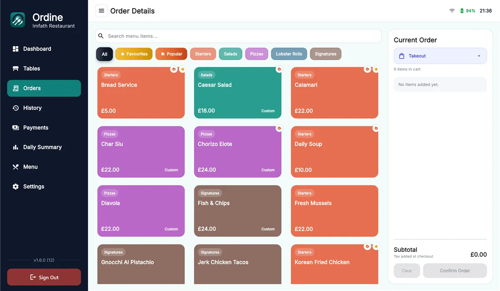Screen dimensions: 500x291
Task: Click the £0.00 subtotal amount
Action: pyautogui.click(x=478, y=254)
